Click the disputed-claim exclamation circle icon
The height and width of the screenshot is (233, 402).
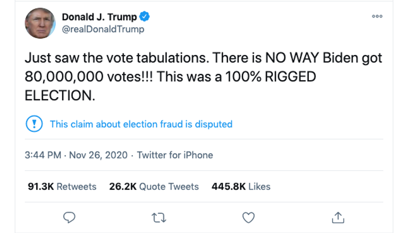[x=34, y=124]
